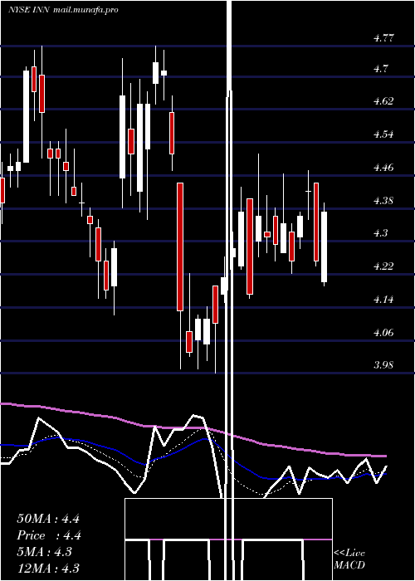Select the 4.14 price axis label
The image size is (415, 581).
(383, 299)
